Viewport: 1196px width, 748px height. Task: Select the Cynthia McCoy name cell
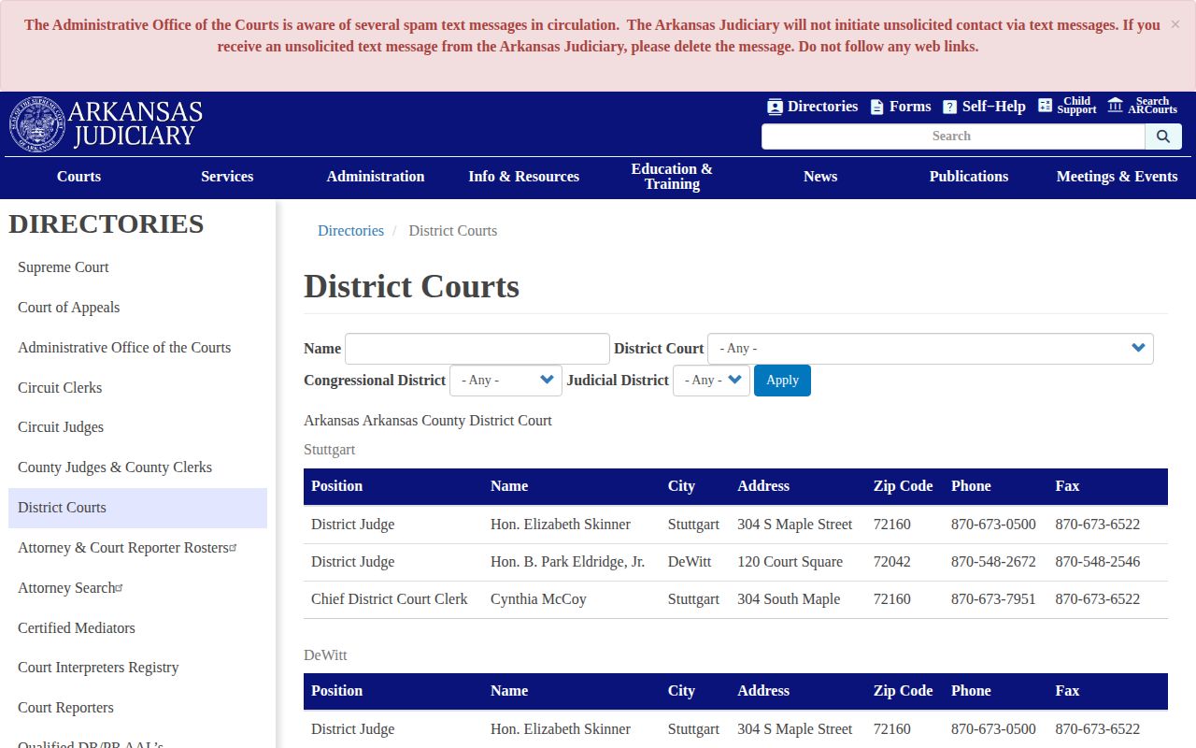pos(538,599)
